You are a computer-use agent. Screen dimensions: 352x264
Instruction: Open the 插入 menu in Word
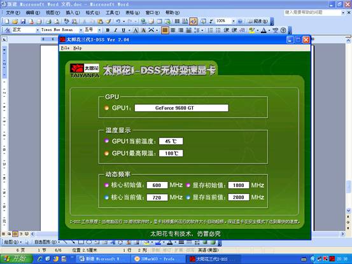73,13
